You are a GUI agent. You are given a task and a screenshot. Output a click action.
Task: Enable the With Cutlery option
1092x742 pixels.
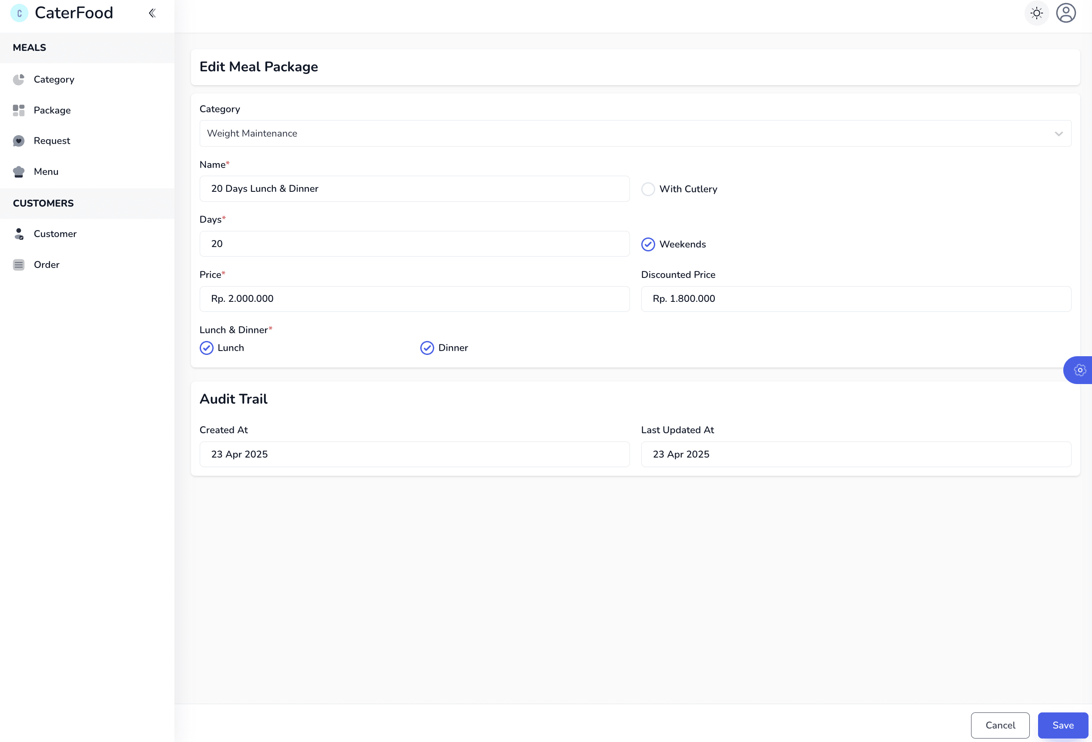click(x=647, y=189)
